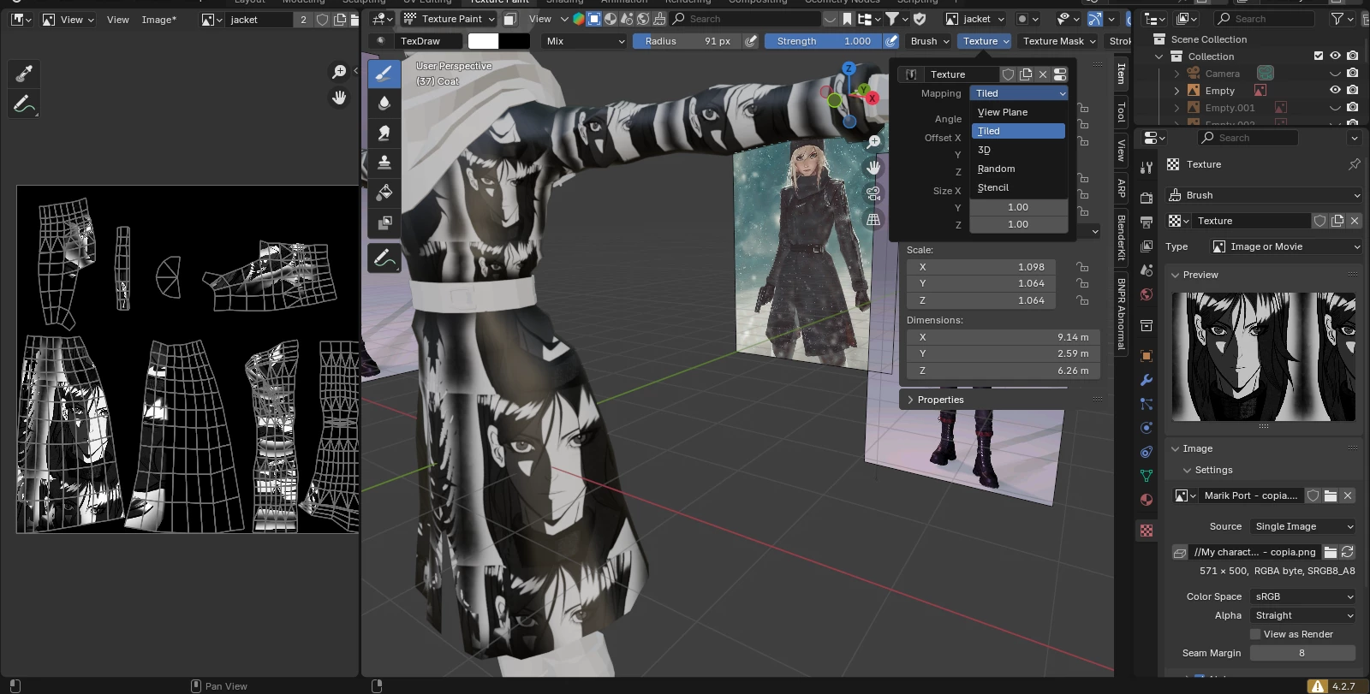The image size is (1370, 694).
Task: Select the Soften tool
Action: (384, 104)
